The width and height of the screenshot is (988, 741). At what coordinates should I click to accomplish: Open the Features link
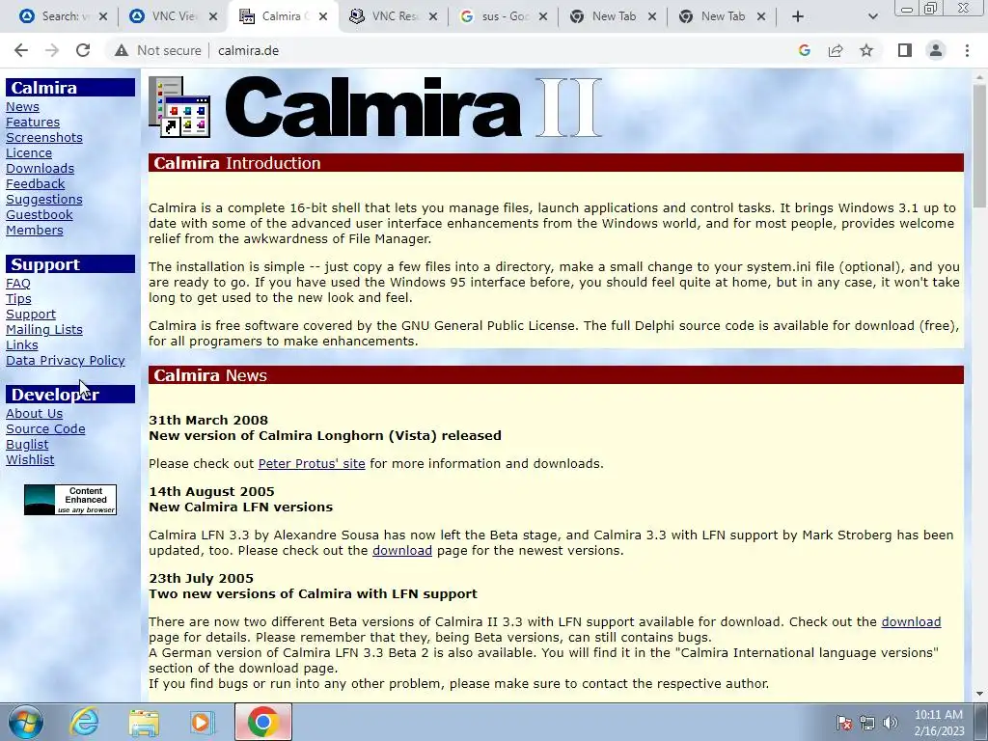[33, 123]
